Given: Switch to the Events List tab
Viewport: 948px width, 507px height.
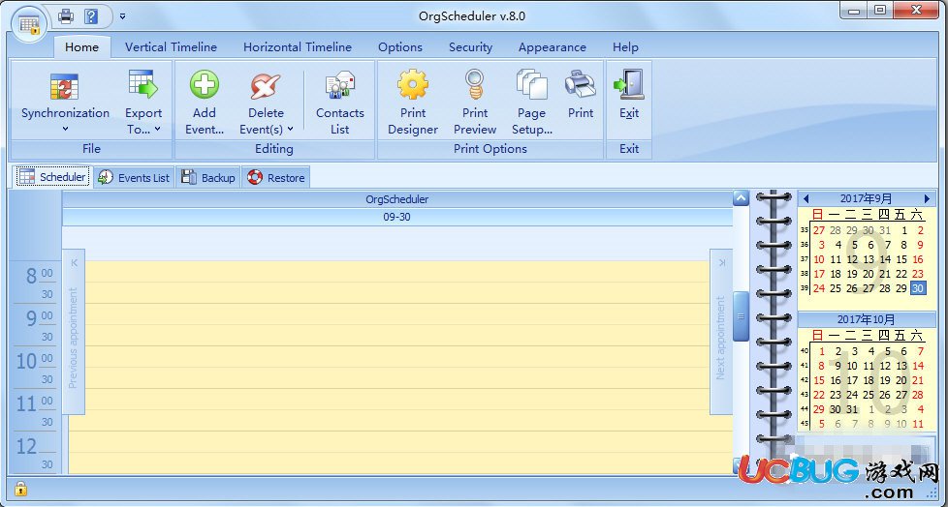Looking at the screenshot, I should click(x=134, y=177).
